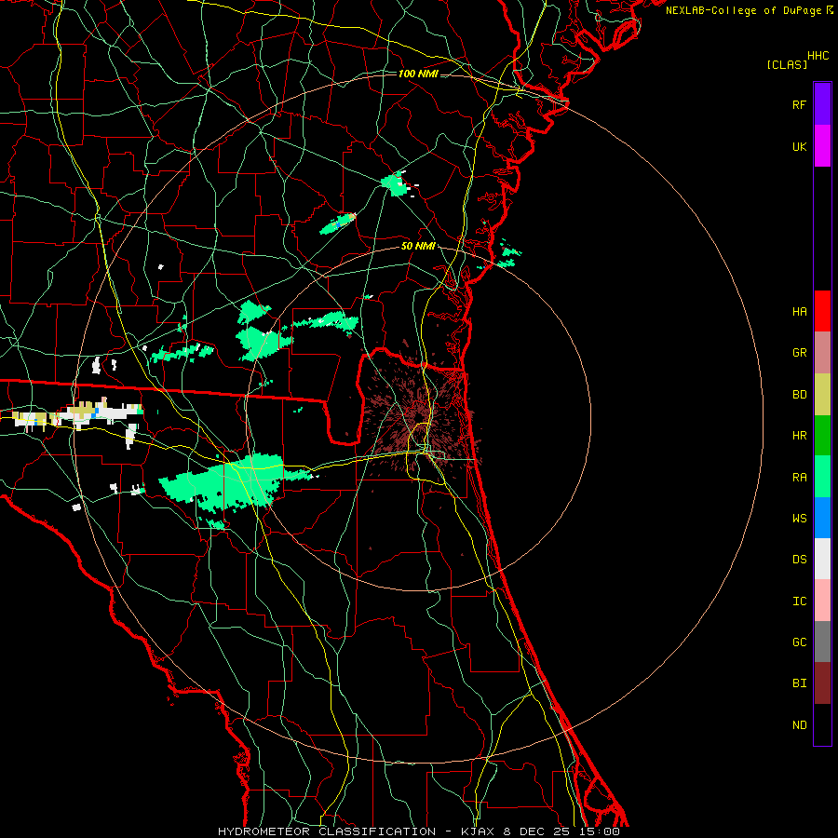Viewport: 838px width, 838px height.
Task: Click the RA legend label
Action: coord(799,478)
